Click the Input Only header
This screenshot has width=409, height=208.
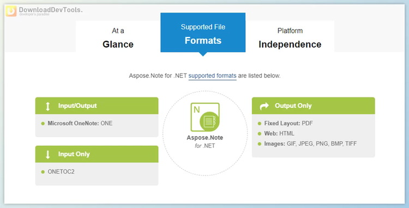pyautogui.click(x=97, y=154)
